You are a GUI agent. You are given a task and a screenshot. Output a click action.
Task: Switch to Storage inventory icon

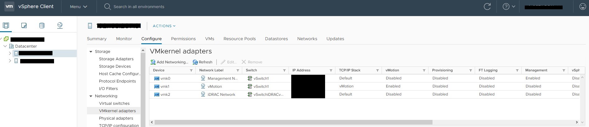42,26
